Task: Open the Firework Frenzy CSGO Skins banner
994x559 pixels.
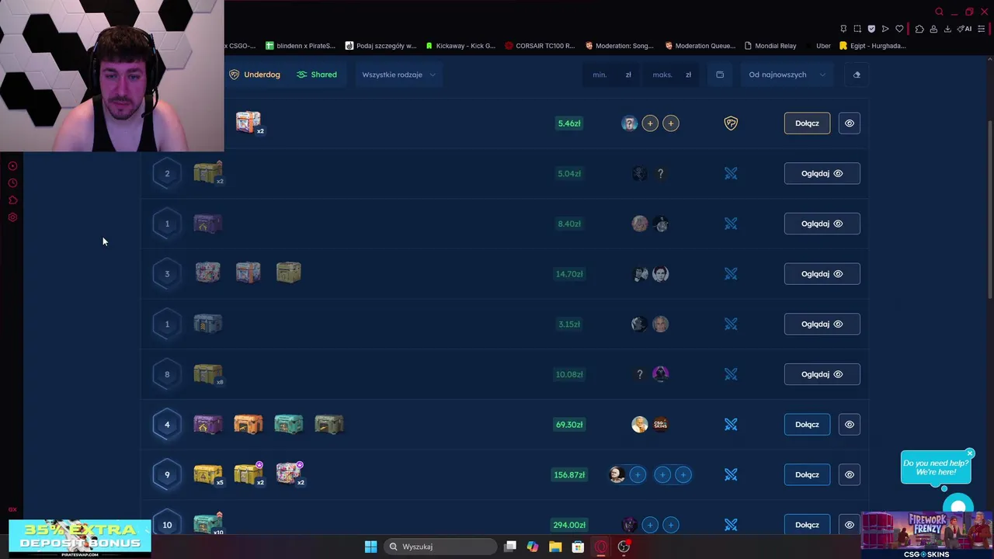Action: click(926, 534)
